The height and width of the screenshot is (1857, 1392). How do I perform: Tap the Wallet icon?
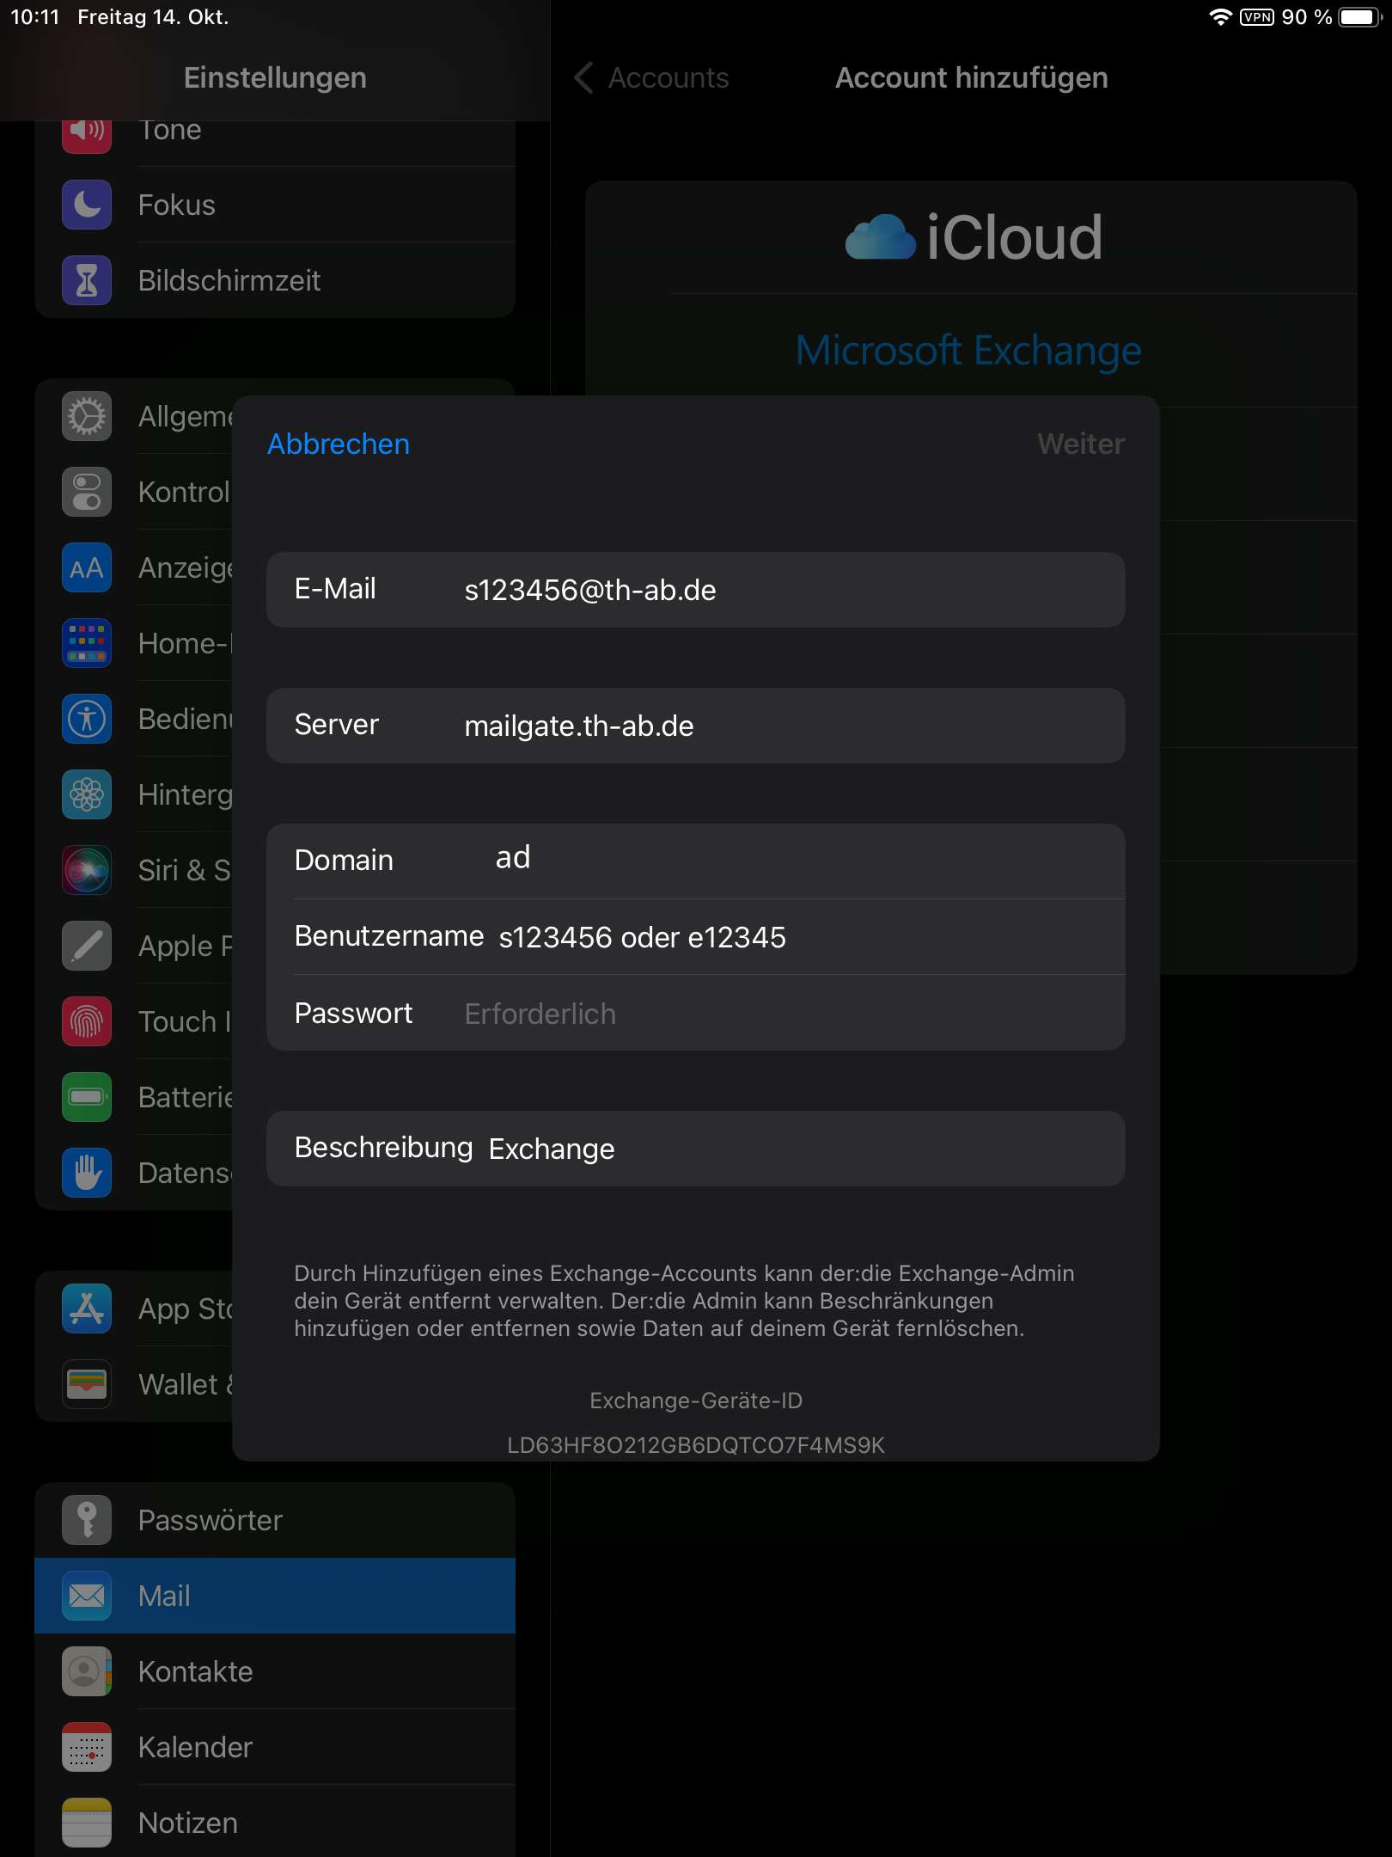87,1384
